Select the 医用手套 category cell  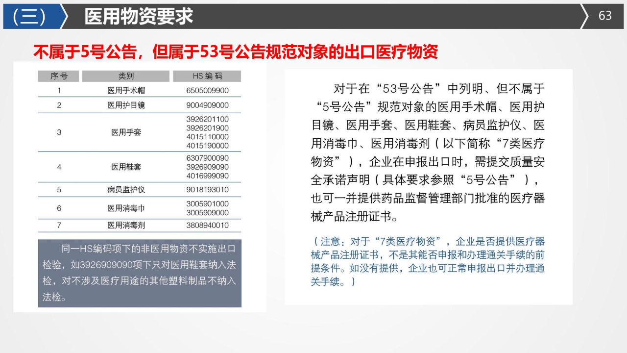(126, 132)
